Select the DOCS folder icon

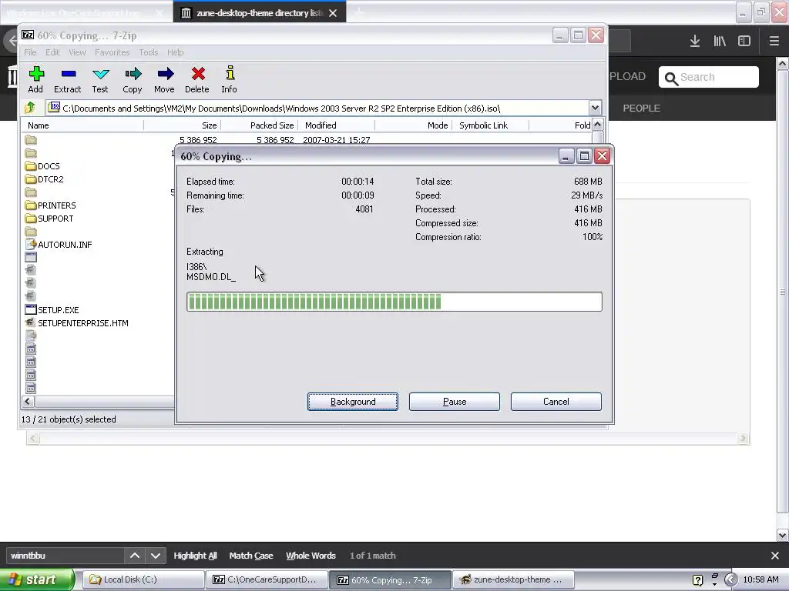pyautogui.click(x=31, y=166)
